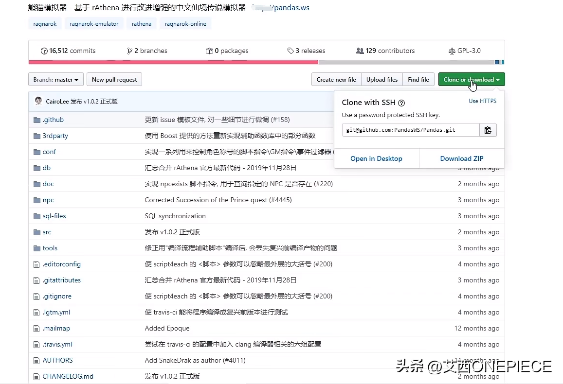Click the help icon beside Clone with SSH
This screenshot has height=384, width=563.
(x=401, y=103)
